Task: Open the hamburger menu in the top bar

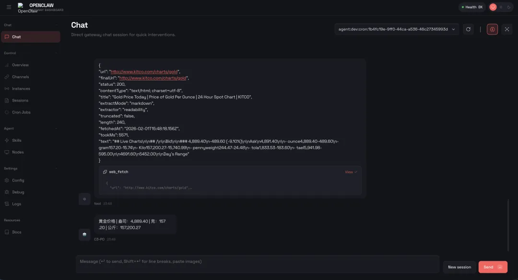Action: 9,7
